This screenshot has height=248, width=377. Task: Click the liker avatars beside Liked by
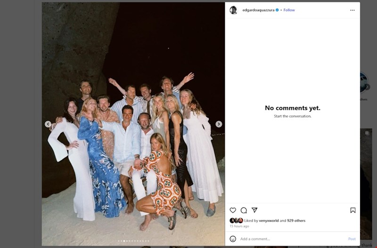(236, 220)
